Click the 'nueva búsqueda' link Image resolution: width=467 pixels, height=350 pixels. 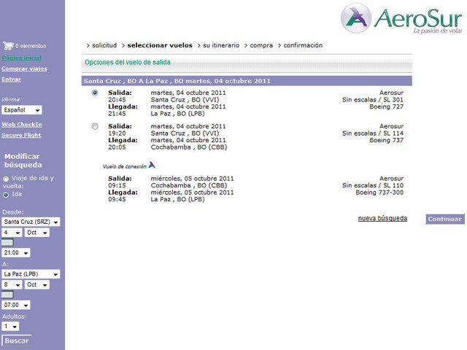[382, 218]
